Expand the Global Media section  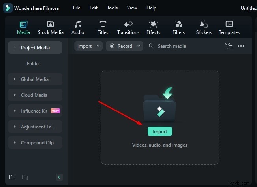[35, 79]
